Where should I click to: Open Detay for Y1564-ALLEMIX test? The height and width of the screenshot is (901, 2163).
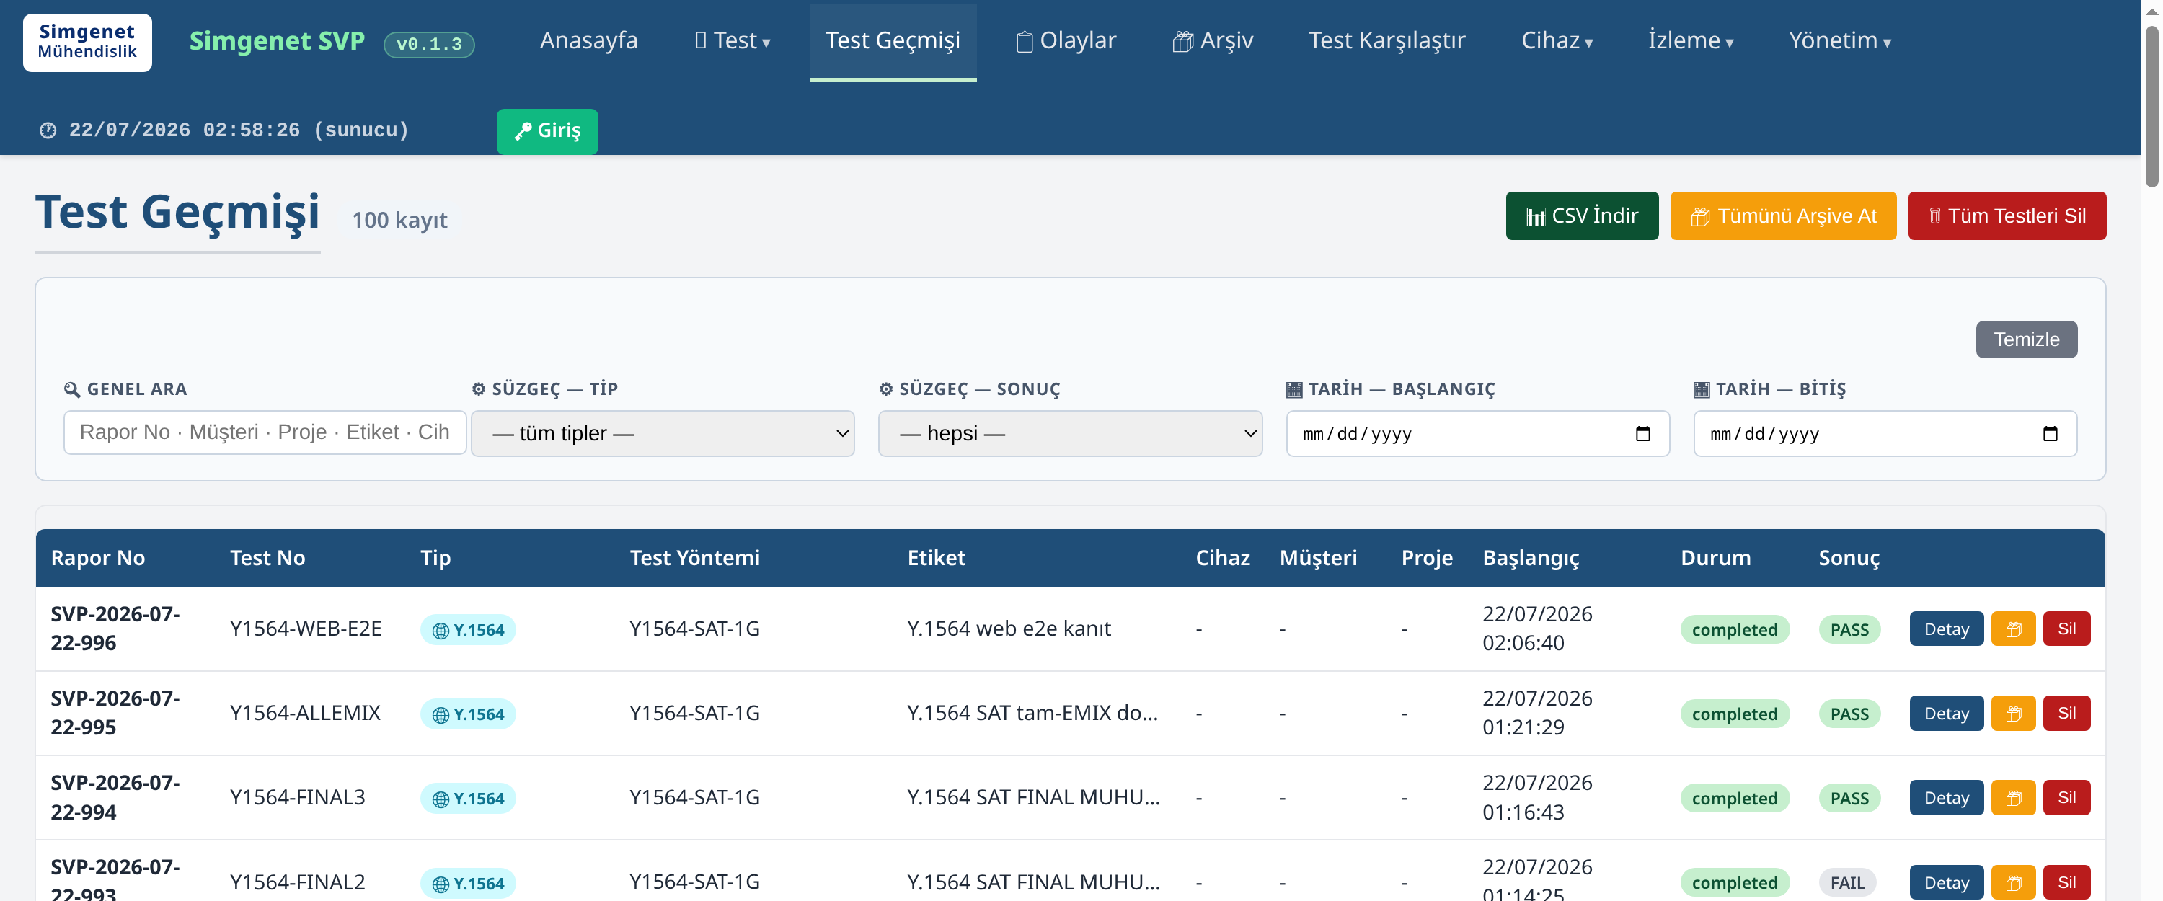coord(1945,714)
